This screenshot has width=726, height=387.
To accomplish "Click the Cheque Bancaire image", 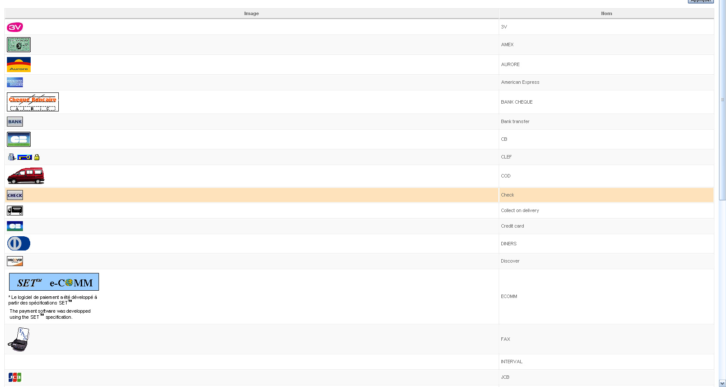I will click(33, 102).
